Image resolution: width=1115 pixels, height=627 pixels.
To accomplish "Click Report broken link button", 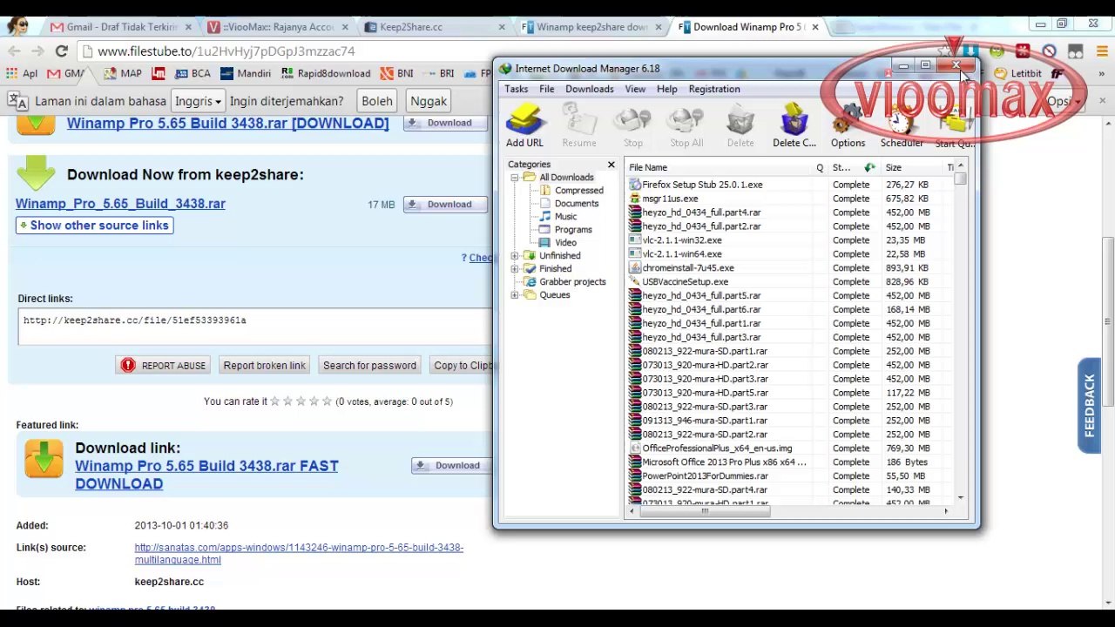I will (264, 366).
